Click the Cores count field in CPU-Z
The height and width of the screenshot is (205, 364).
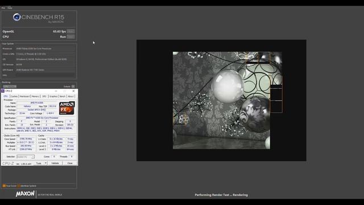pyautogui.click(x=54, y=157)
